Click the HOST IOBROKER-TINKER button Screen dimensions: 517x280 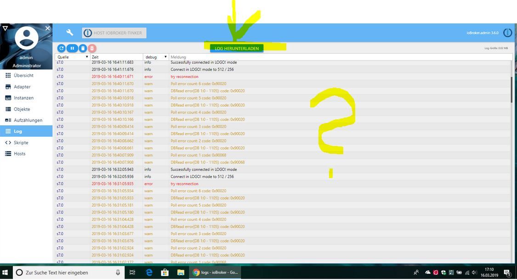tap(114, 33)
